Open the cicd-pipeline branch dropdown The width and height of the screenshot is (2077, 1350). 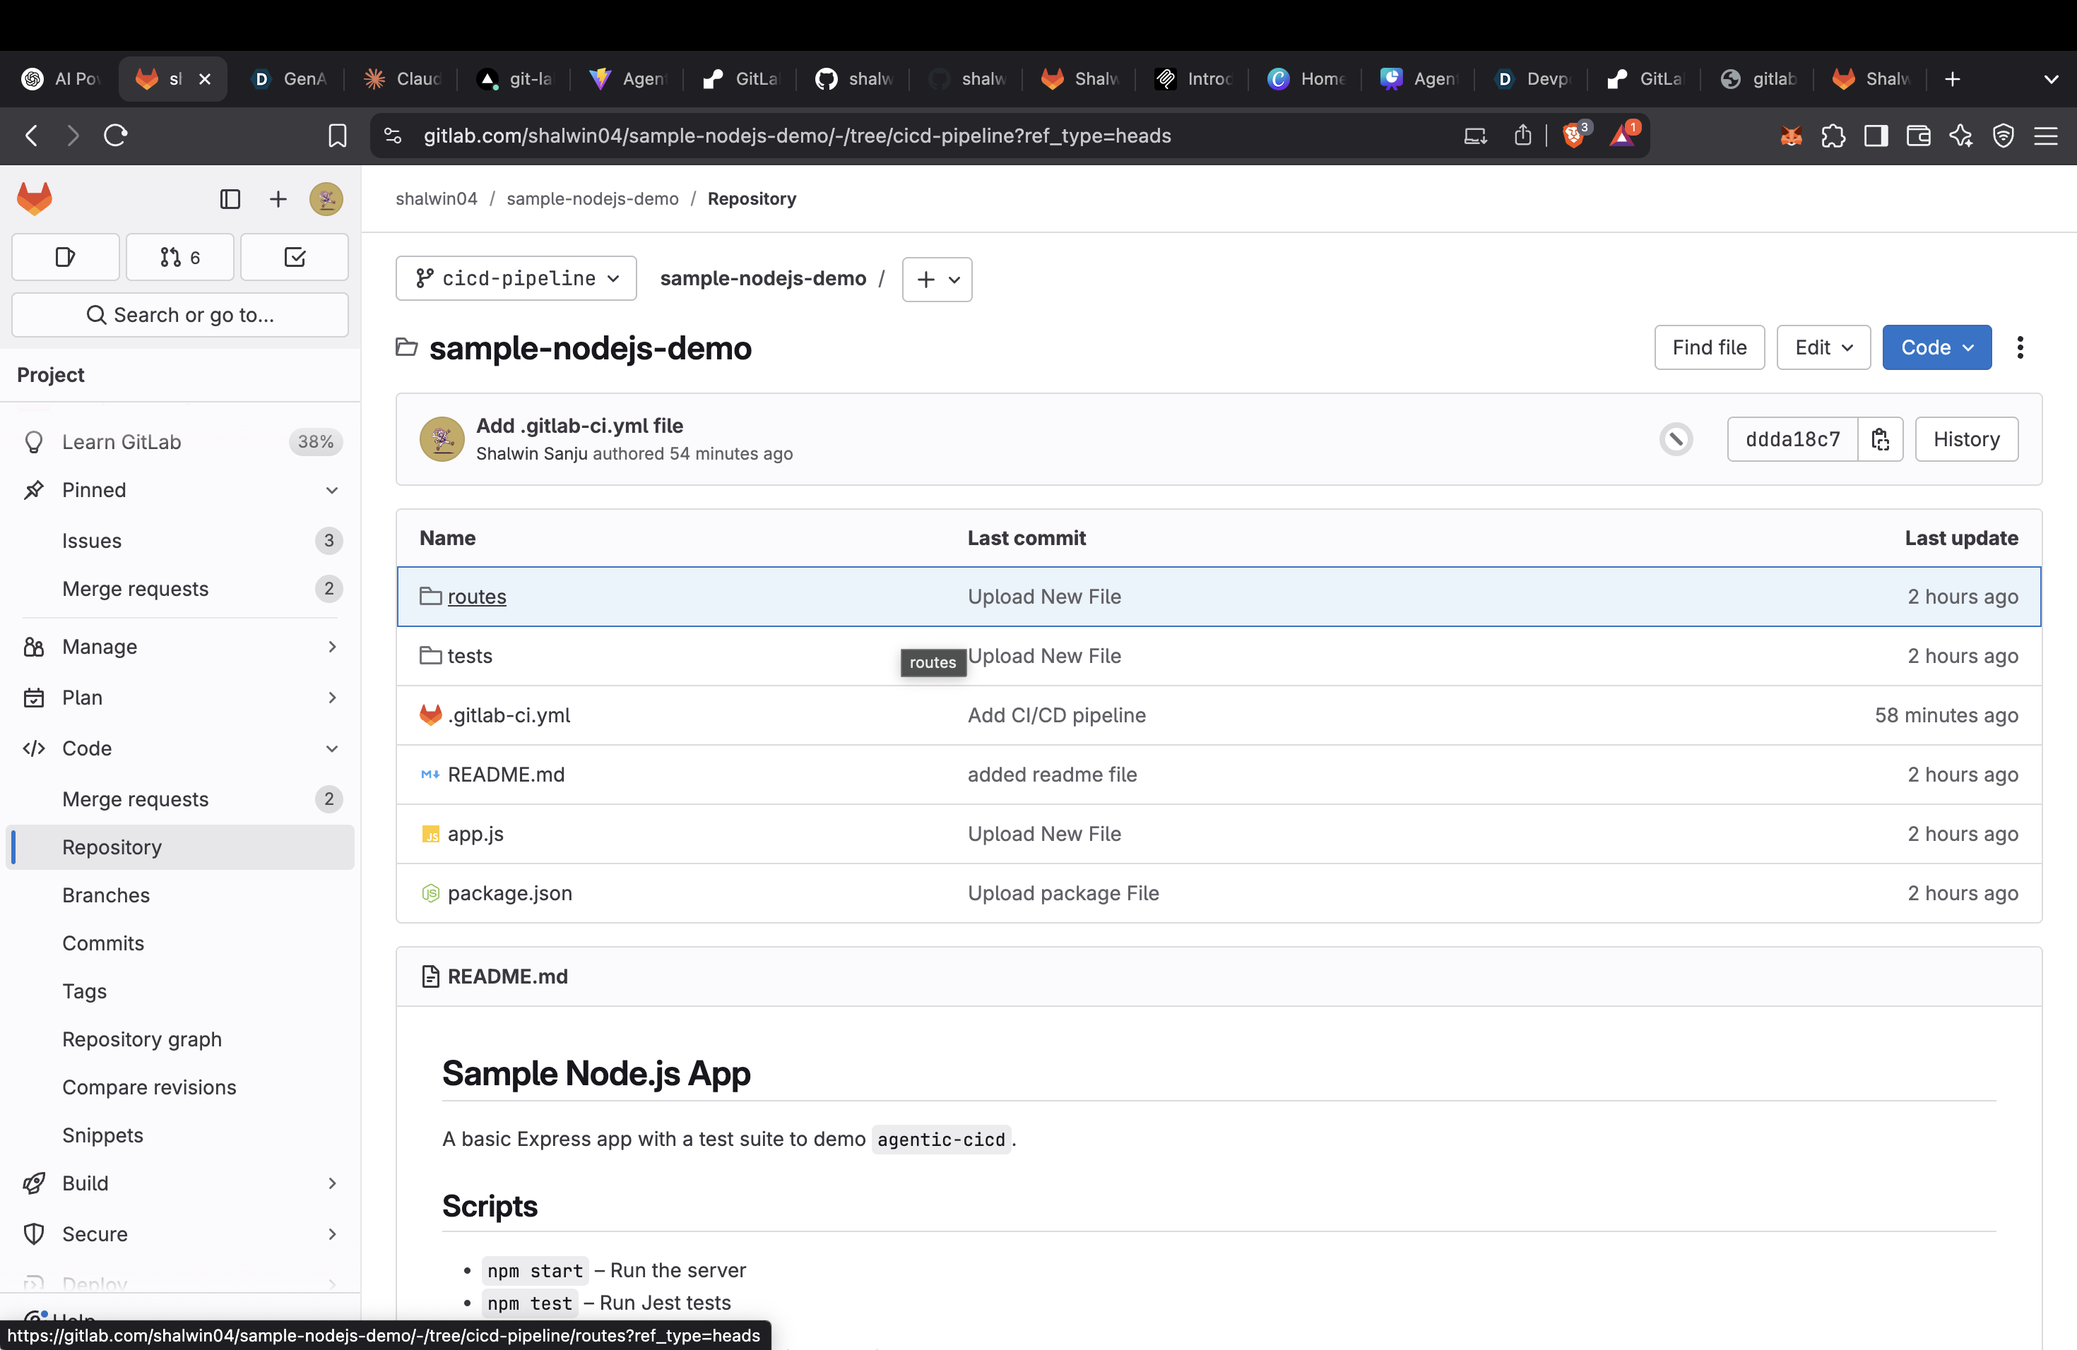click(516, 278)
